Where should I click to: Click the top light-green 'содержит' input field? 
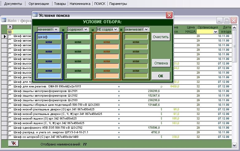click(x=78, y=37)
